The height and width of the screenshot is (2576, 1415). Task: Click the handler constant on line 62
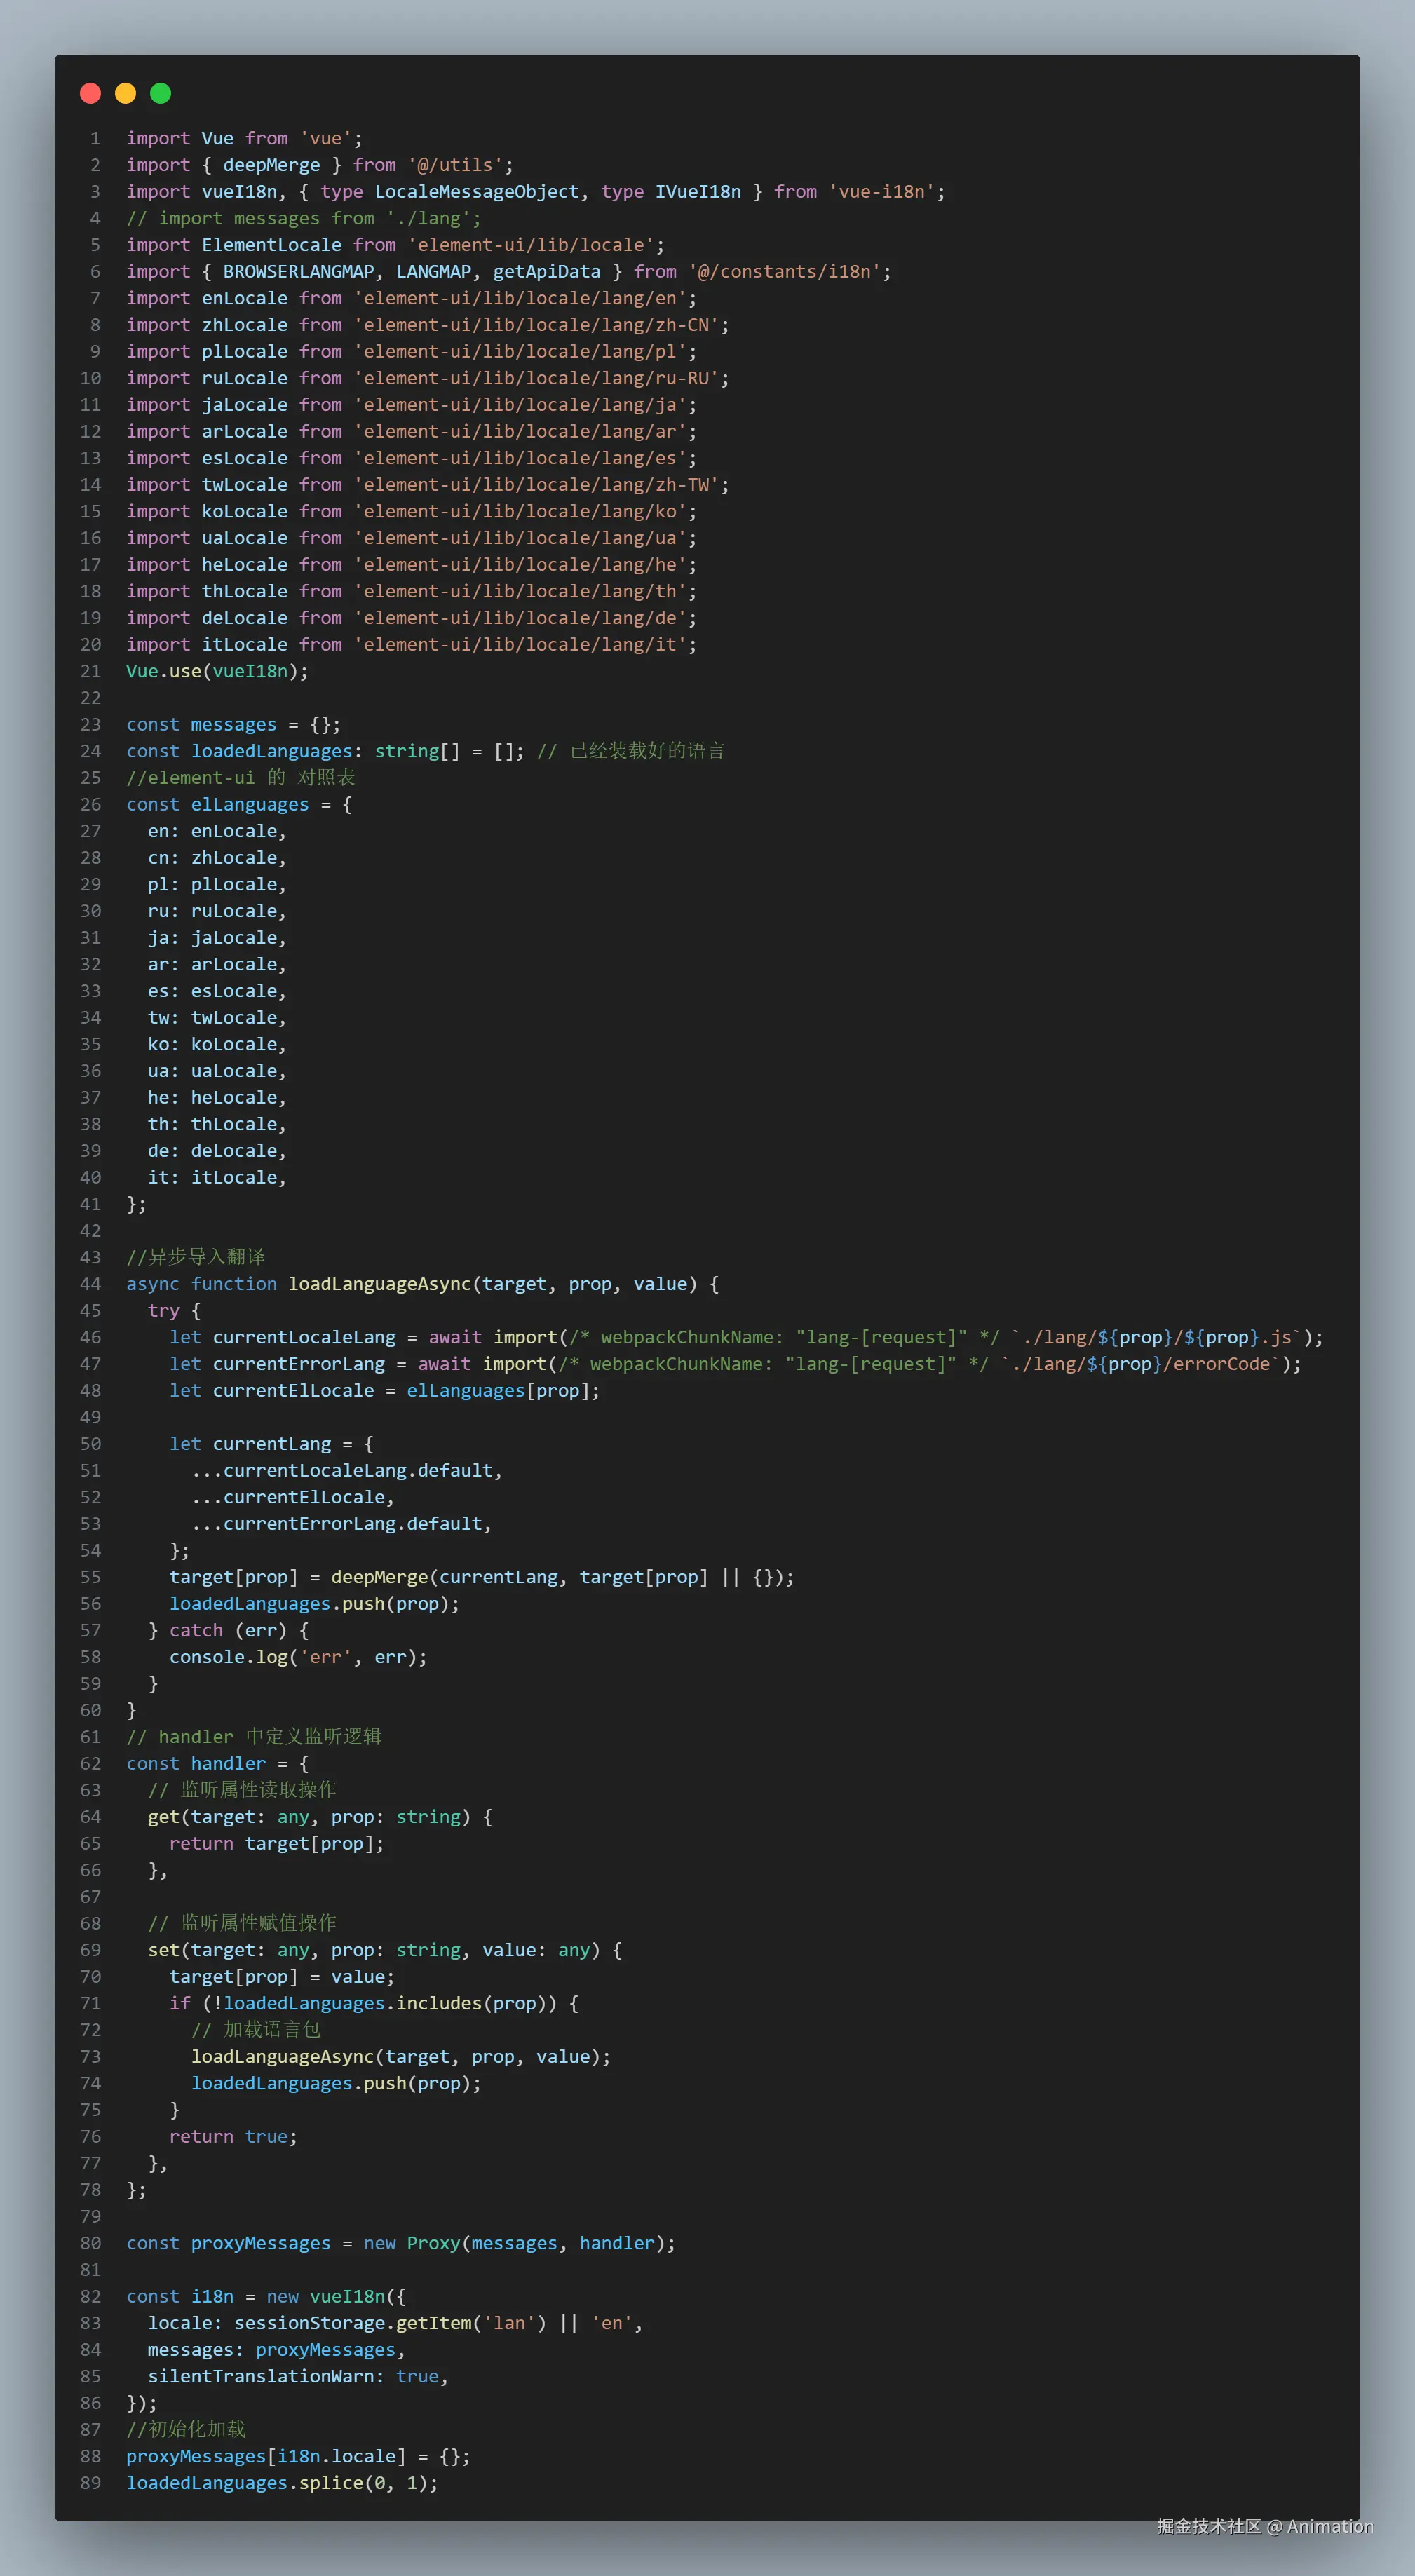pos(228,1764)
